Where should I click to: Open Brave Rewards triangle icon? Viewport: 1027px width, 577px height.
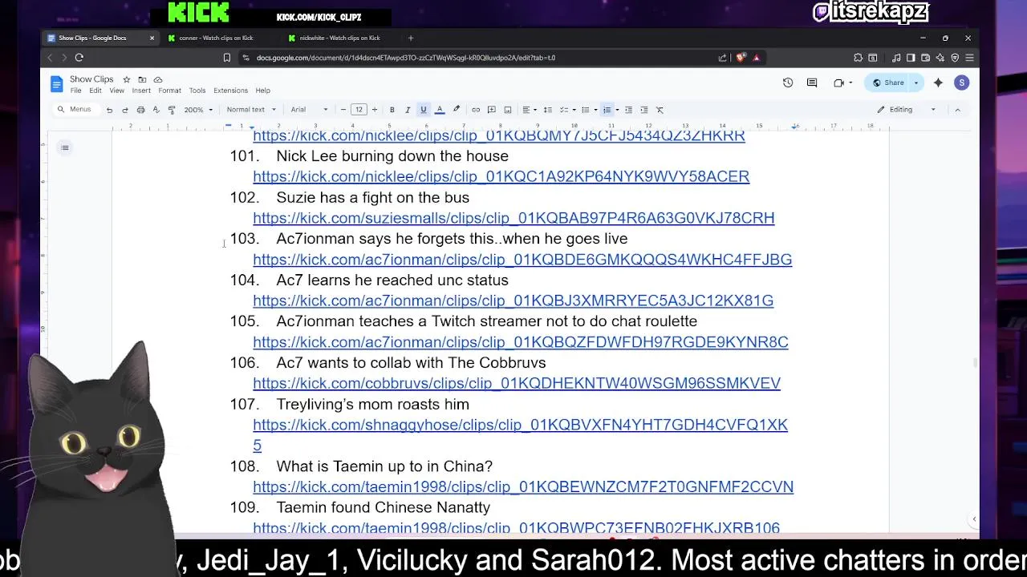pyautogui.click(x=756, y=58)
